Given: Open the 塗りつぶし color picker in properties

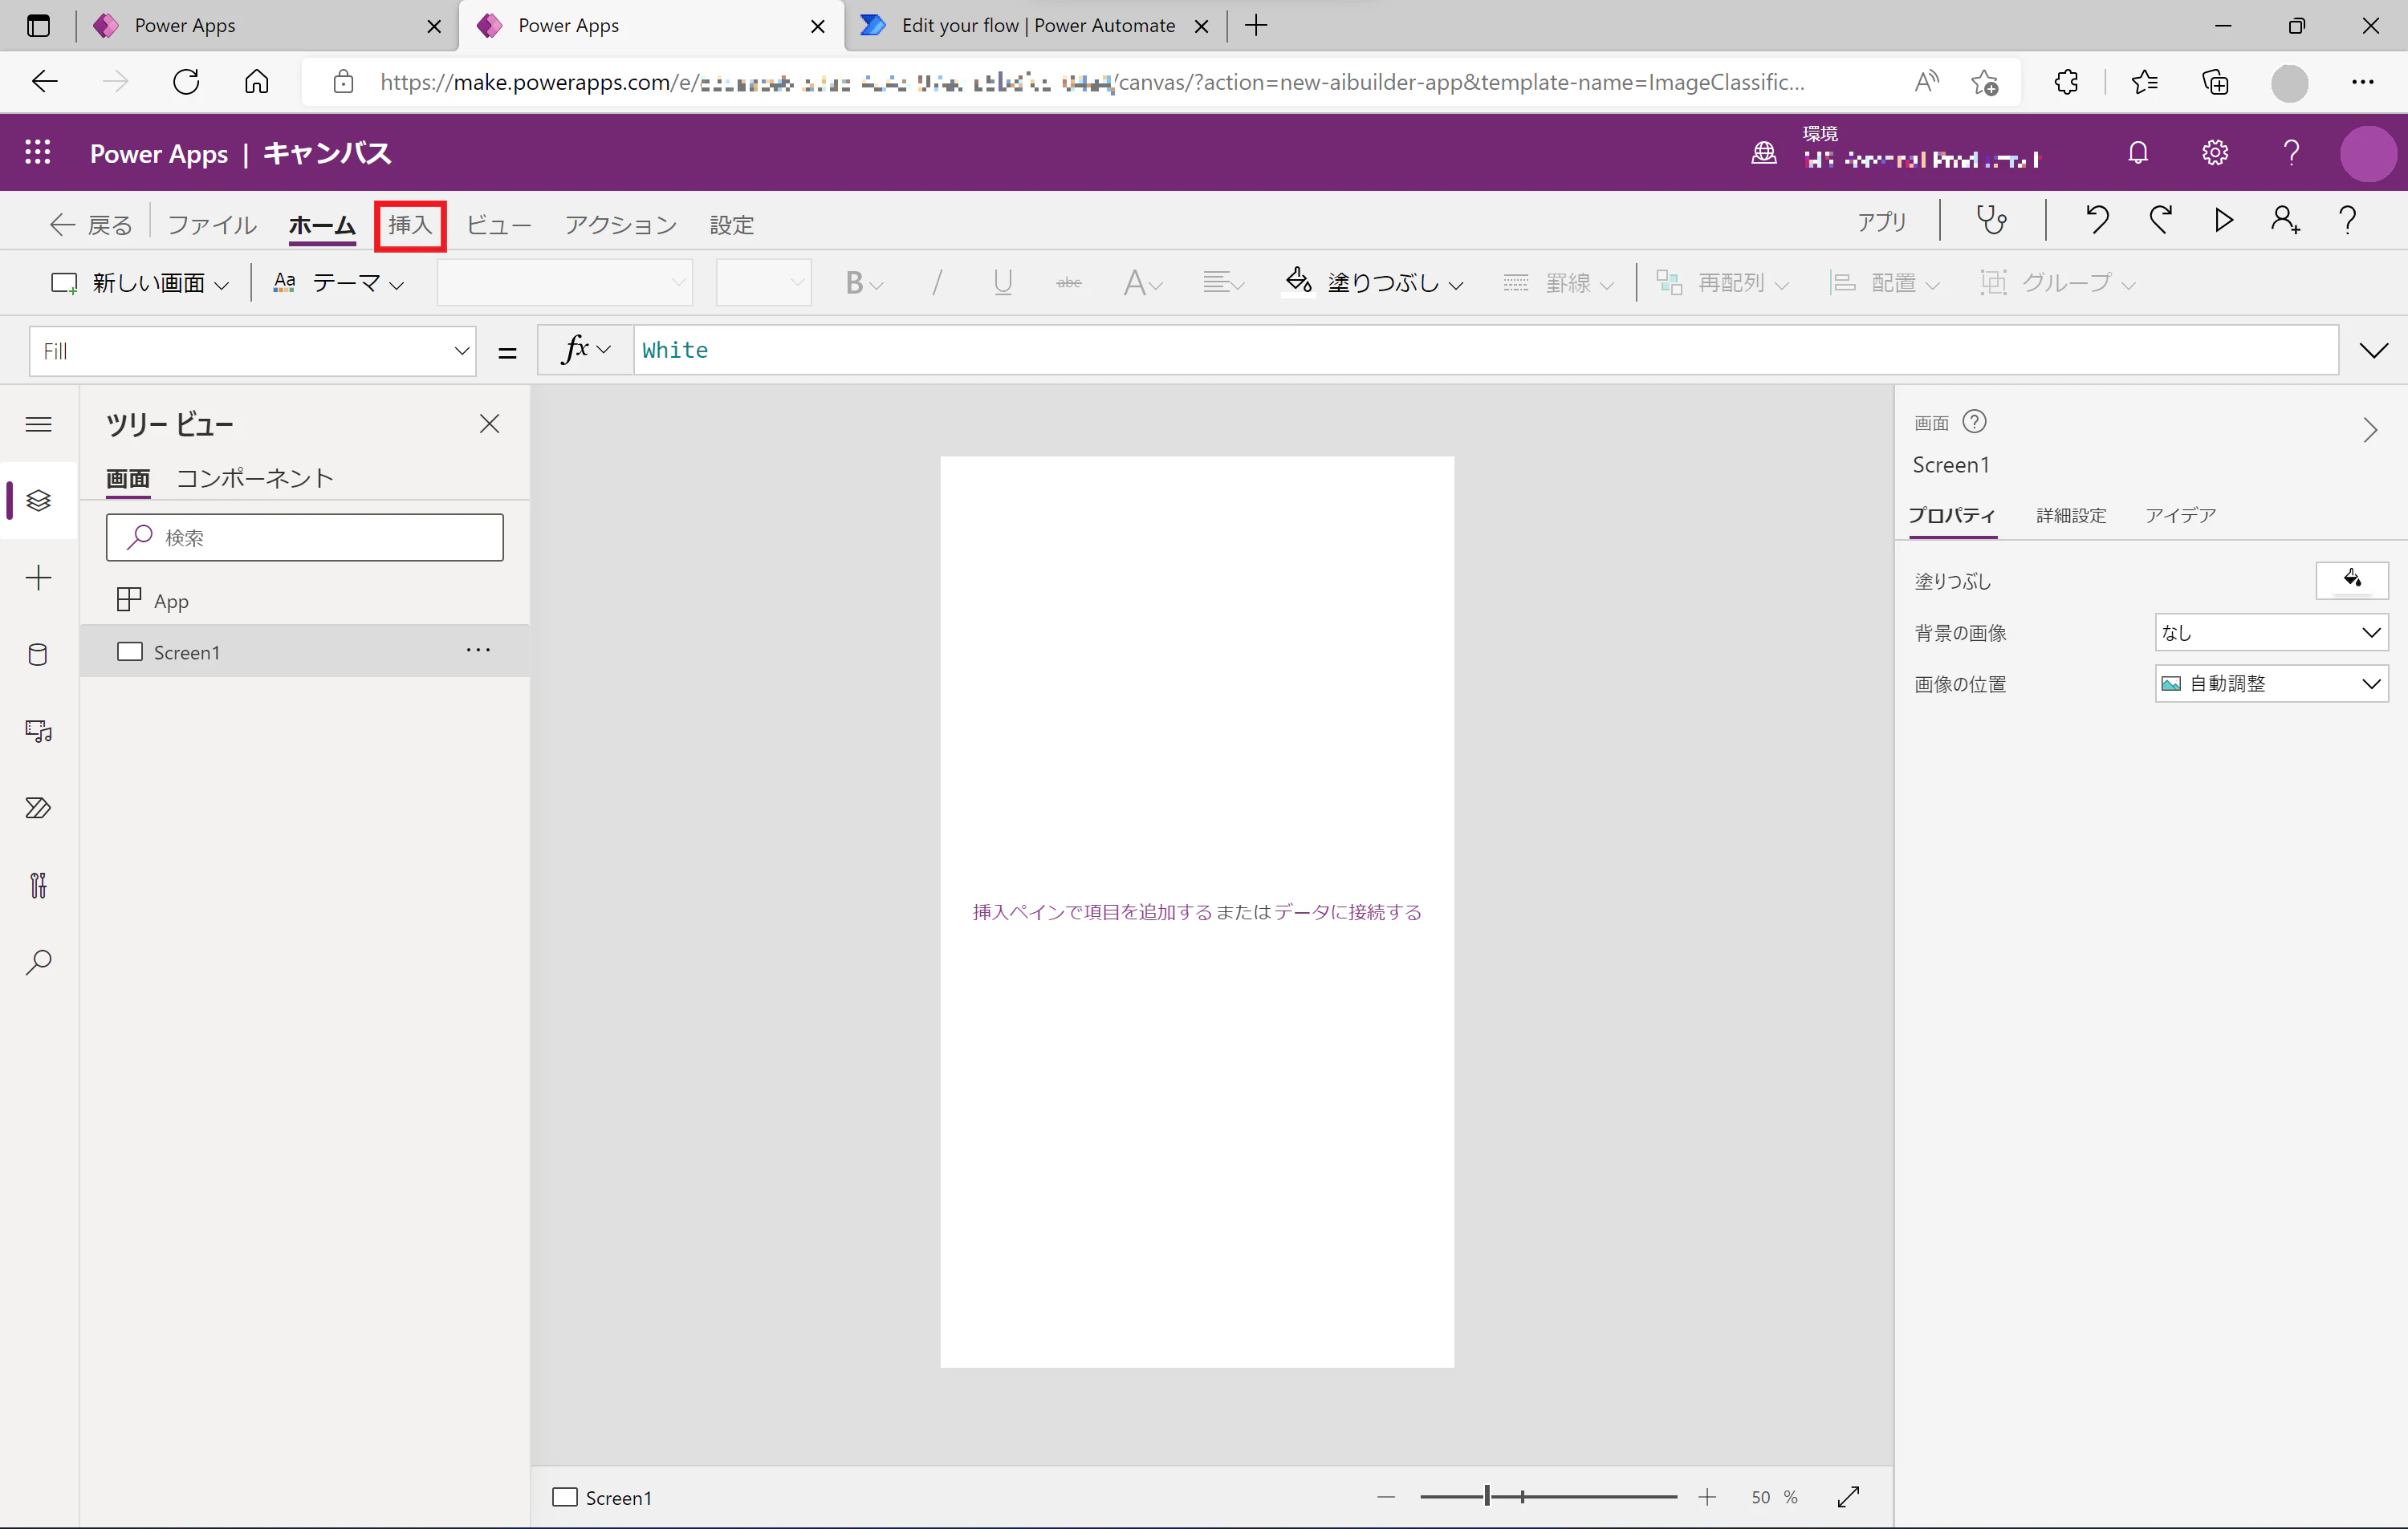Looking at the screenshot, I should pyautogui.click(x=2352, y=581).
